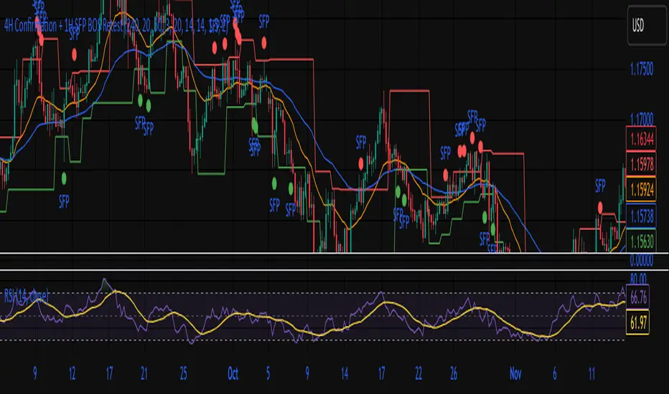Click the 22 date label on time axis
The image size is (669, 394).
point(417,373)
